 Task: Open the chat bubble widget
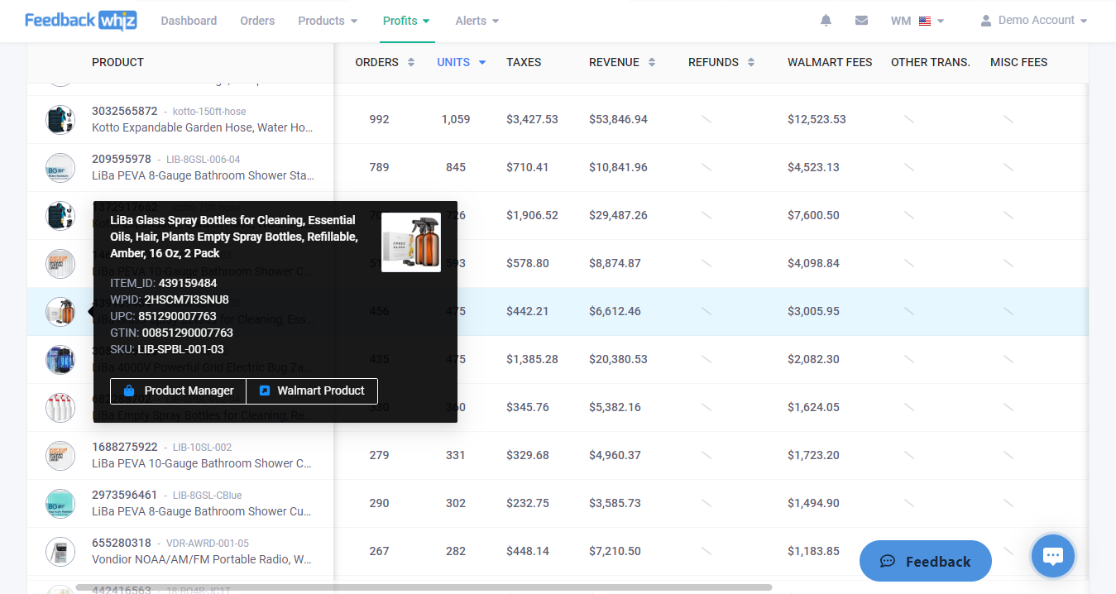point(1052,556)
